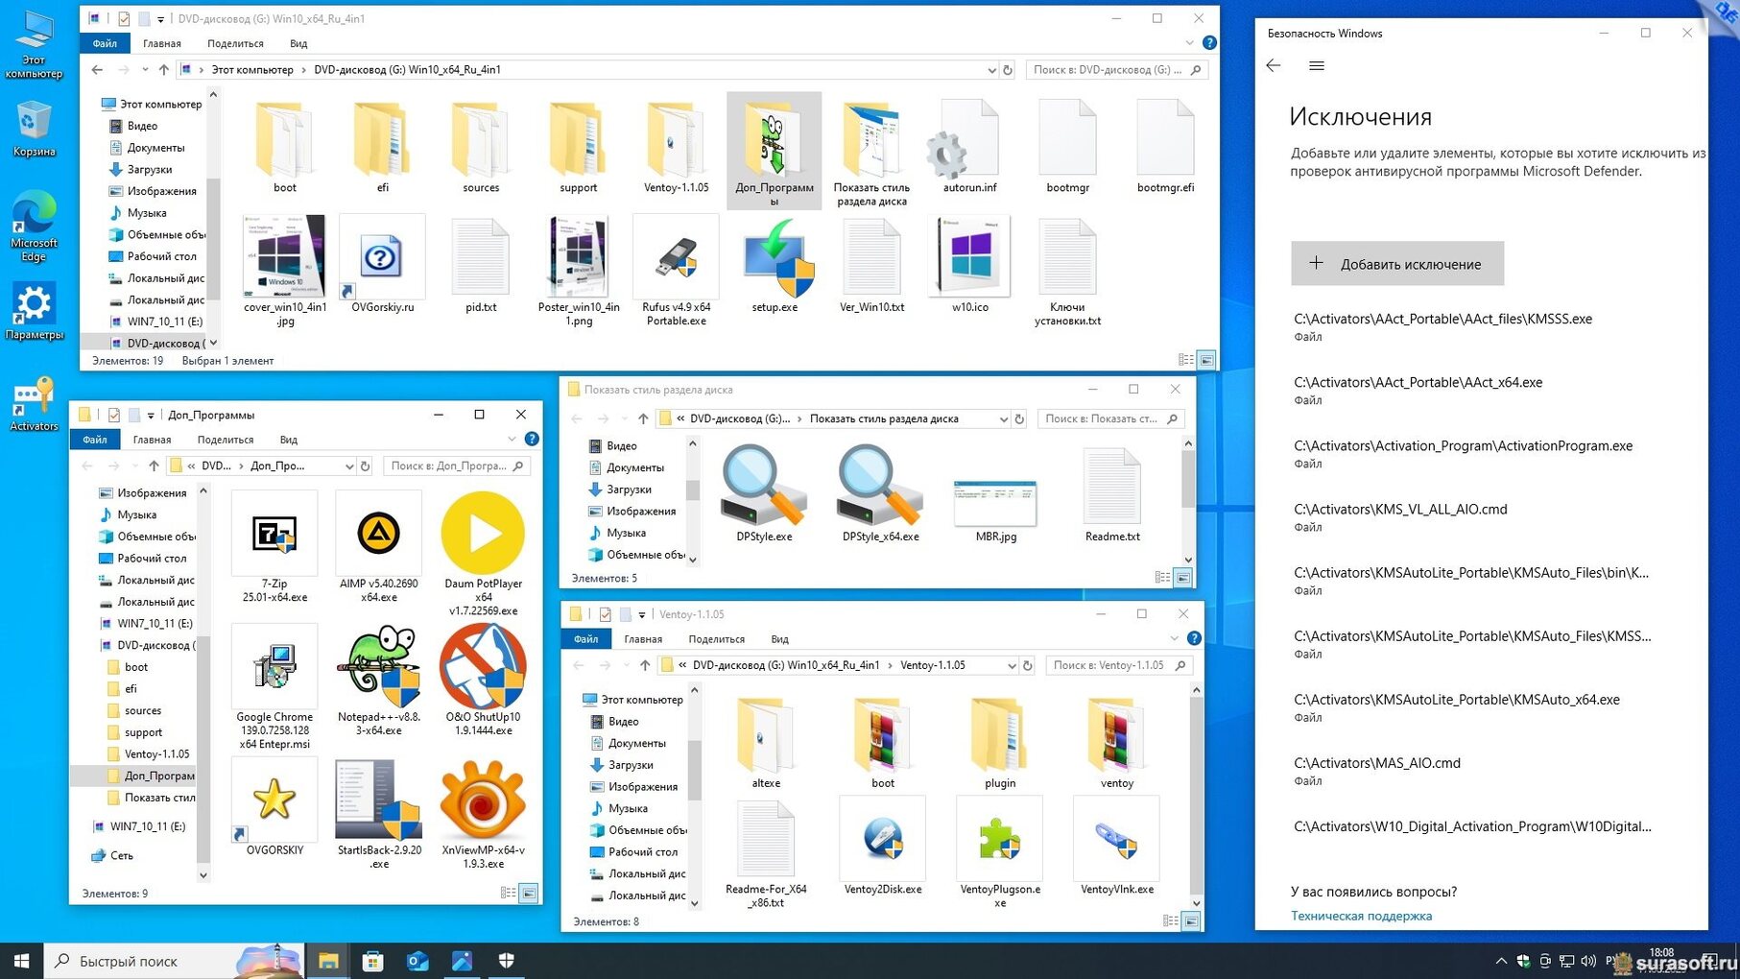Screen dimensions: 1740x979
Task: Open Поделиться tab in Ventoy window
Action: tap(716, 639)
